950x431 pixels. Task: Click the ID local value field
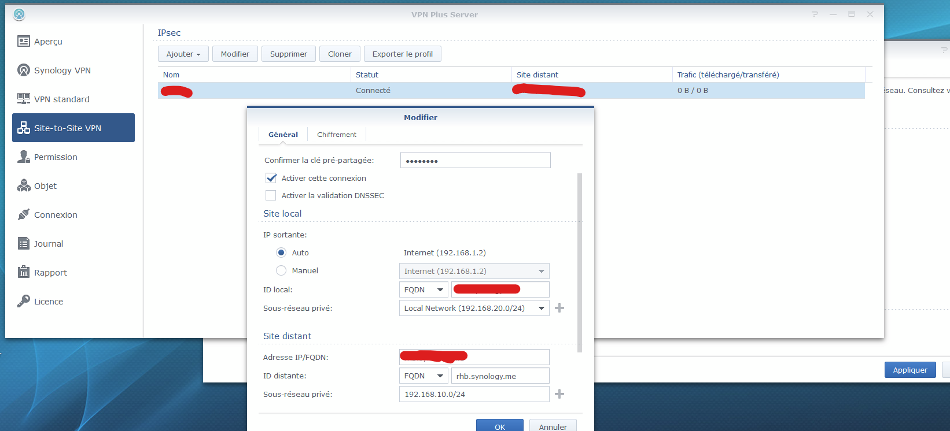(500, 289)
